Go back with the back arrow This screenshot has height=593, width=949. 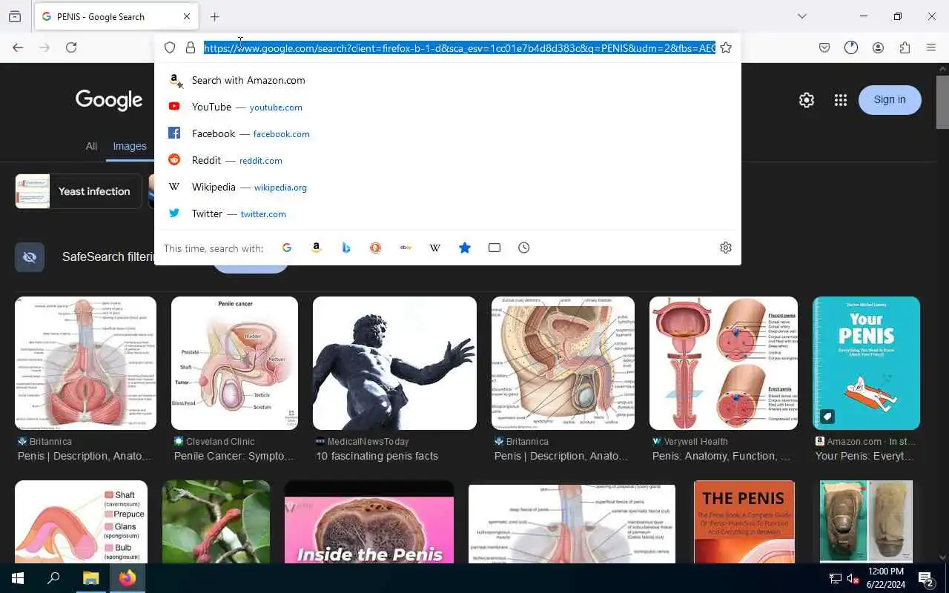pos(18,47)
